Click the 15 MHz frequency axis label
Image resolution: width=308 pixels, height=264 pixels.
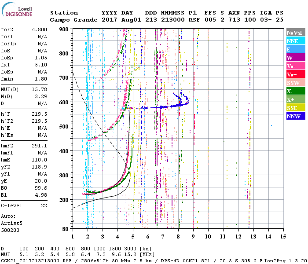point(283,237)
